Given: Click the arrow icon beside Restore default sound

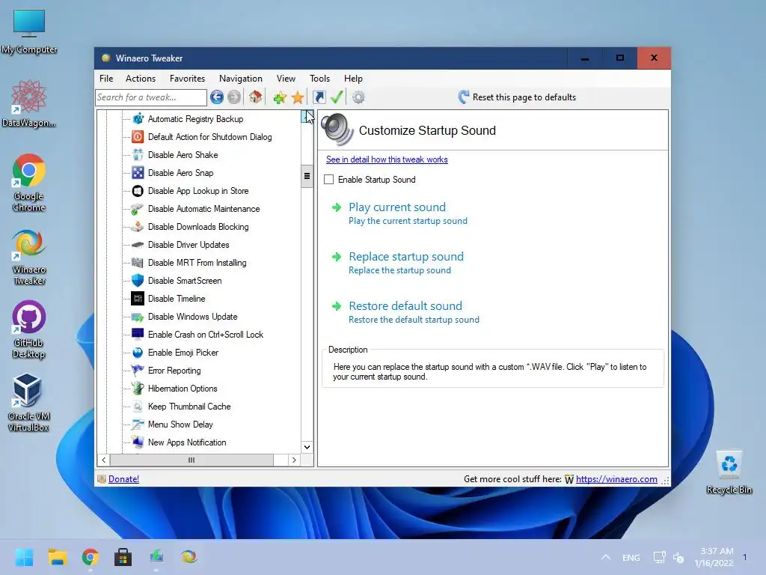Looking at the screenshot, I should [337, 306].
